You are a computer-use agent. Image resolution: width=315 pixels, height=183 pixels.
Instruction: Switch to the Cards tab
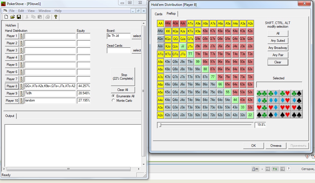(x=159, y=14)
